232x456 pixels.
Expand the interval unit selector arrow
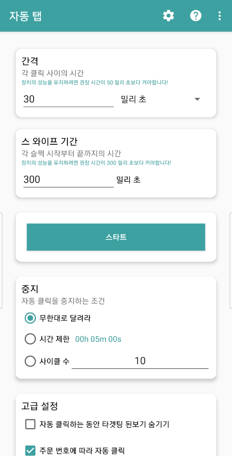point(197,99)
